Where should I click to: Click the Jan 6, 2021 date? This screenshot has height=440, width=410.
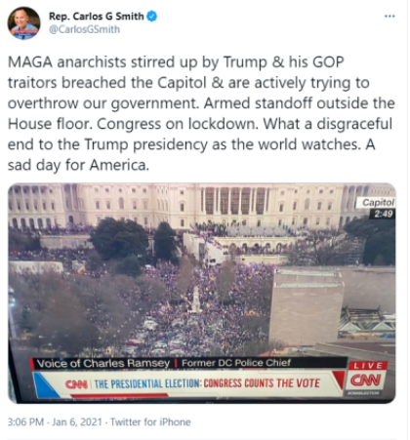[77, 421]
